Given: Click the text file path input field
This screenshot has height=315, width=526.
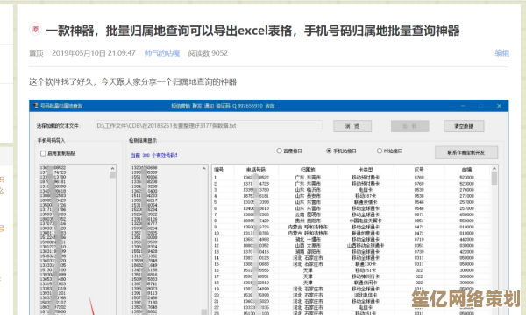Looking at the screenshot, I should [x=209, y=125].
